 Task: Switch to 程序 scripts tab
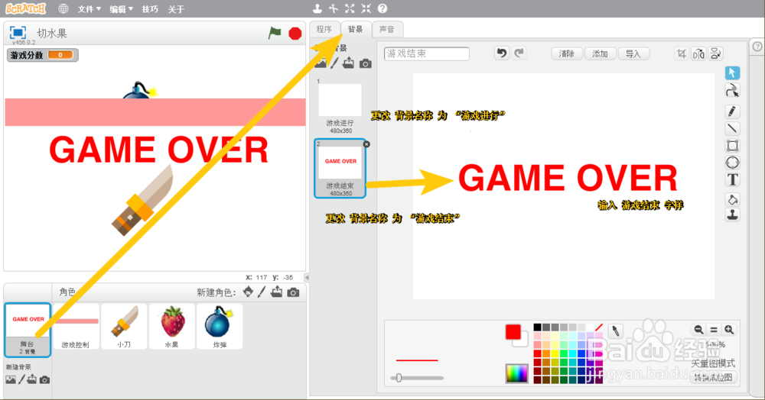(x=324, y=29)
